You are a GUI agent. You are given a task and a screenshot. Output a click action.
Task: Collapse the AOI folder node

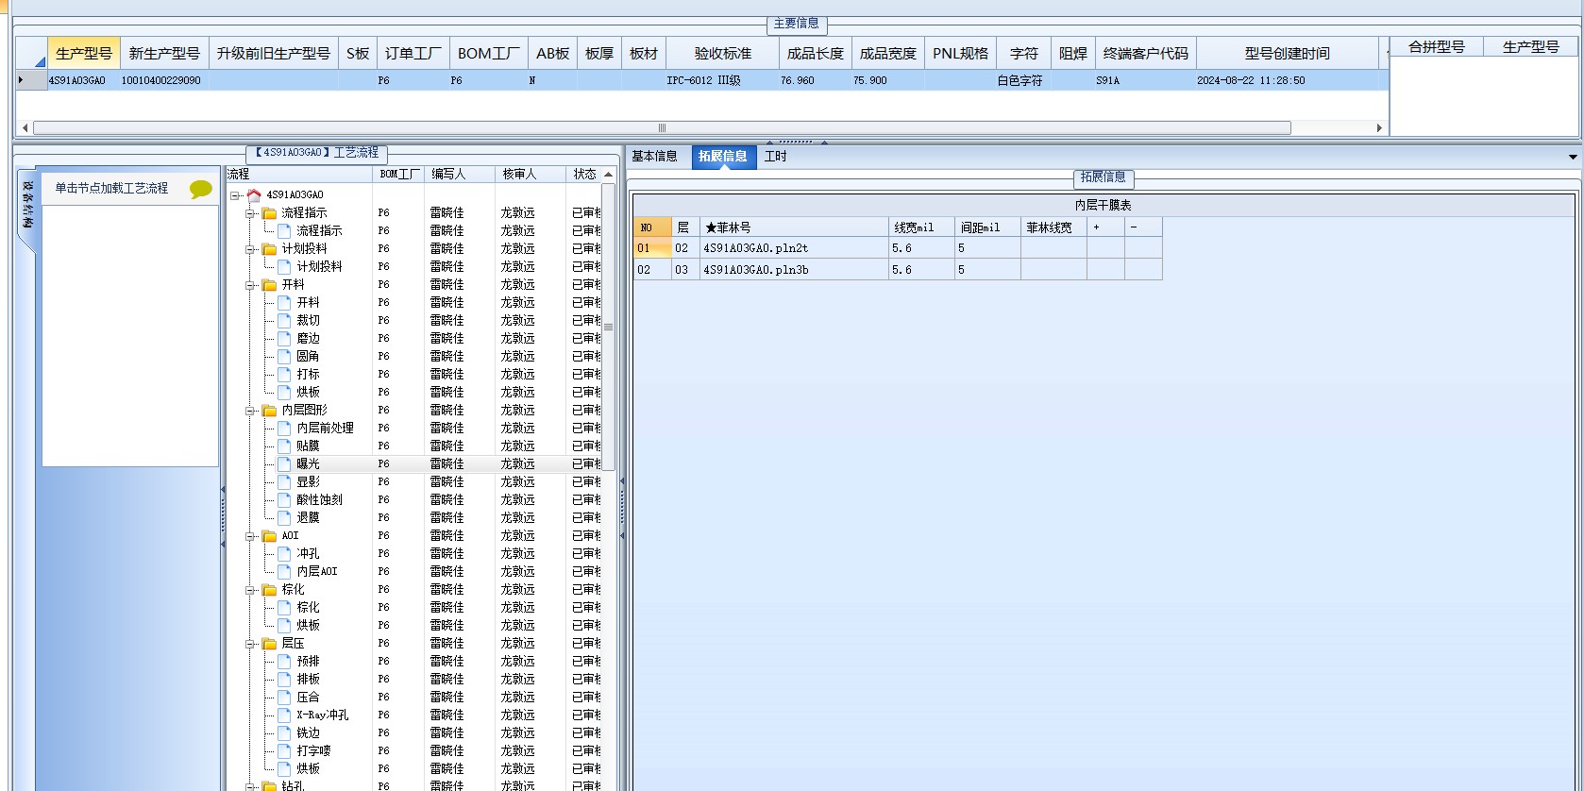250,536
